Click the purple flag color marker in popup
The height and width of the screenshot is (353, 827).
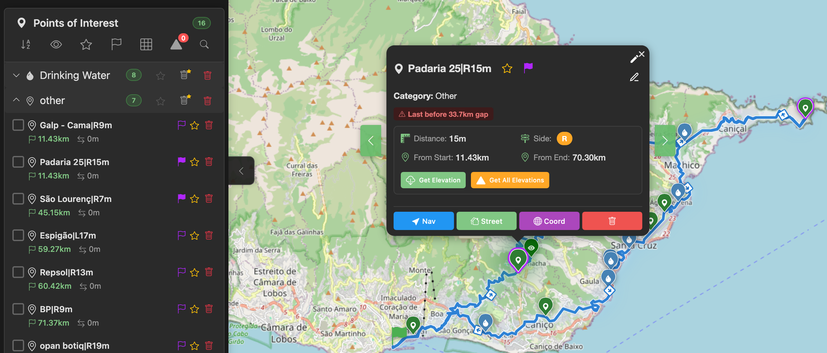(528, 68)
